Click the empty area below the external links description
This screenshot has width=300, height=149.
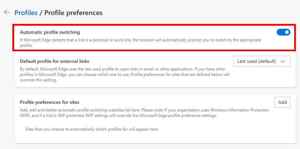tap(154, 84)
